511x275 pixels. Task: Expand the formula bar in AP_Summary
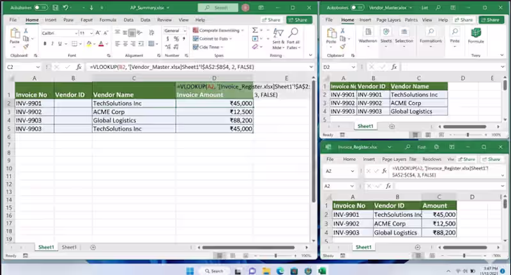pos(311,67)
